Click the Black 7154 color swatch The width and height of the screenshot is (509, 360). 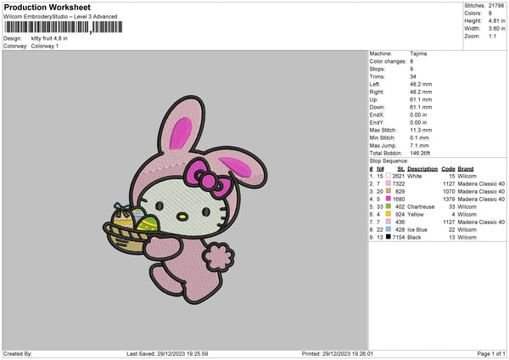(x=388, y=237)
